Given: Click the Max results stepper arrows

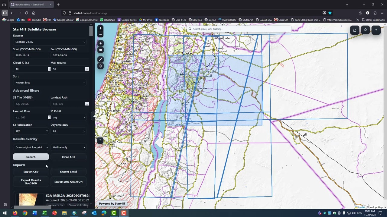Looking at the screenshot, I should (87, 69).
